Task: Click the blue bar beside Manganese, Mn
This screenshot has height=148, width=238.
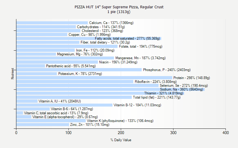Action: click(65, 58)
